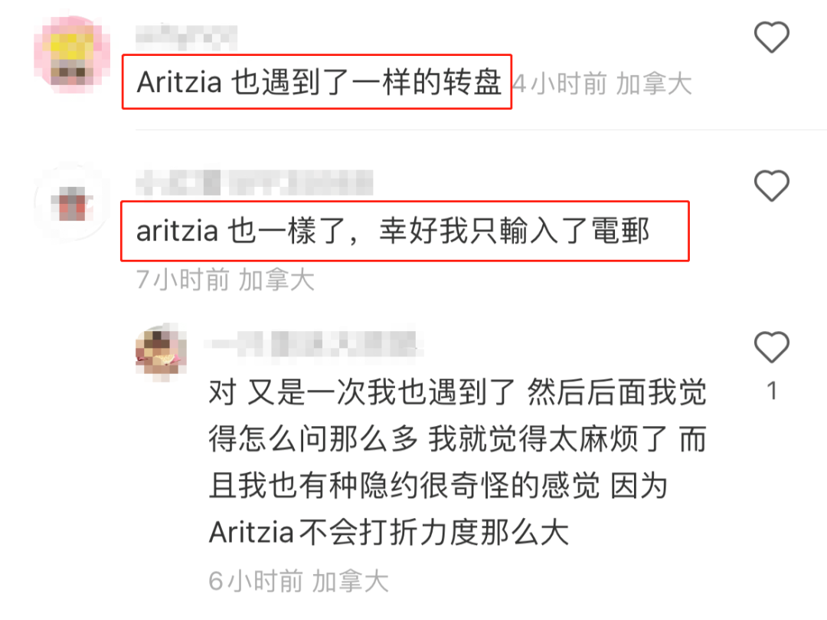The height and width of the screenshot is (620, 827).
Task: Open the blurred username above "aritzia 也一樣了"
Action: pos(254,183)
